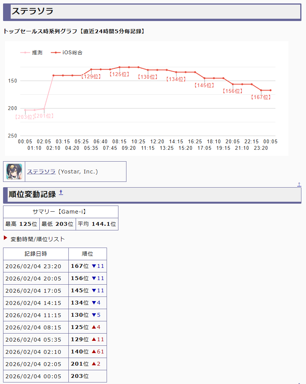Collapse the 変動時間/順位リスト section
The width and height of the screenshot is (306, 384).
pyautogui.click(x=37, y=239)
